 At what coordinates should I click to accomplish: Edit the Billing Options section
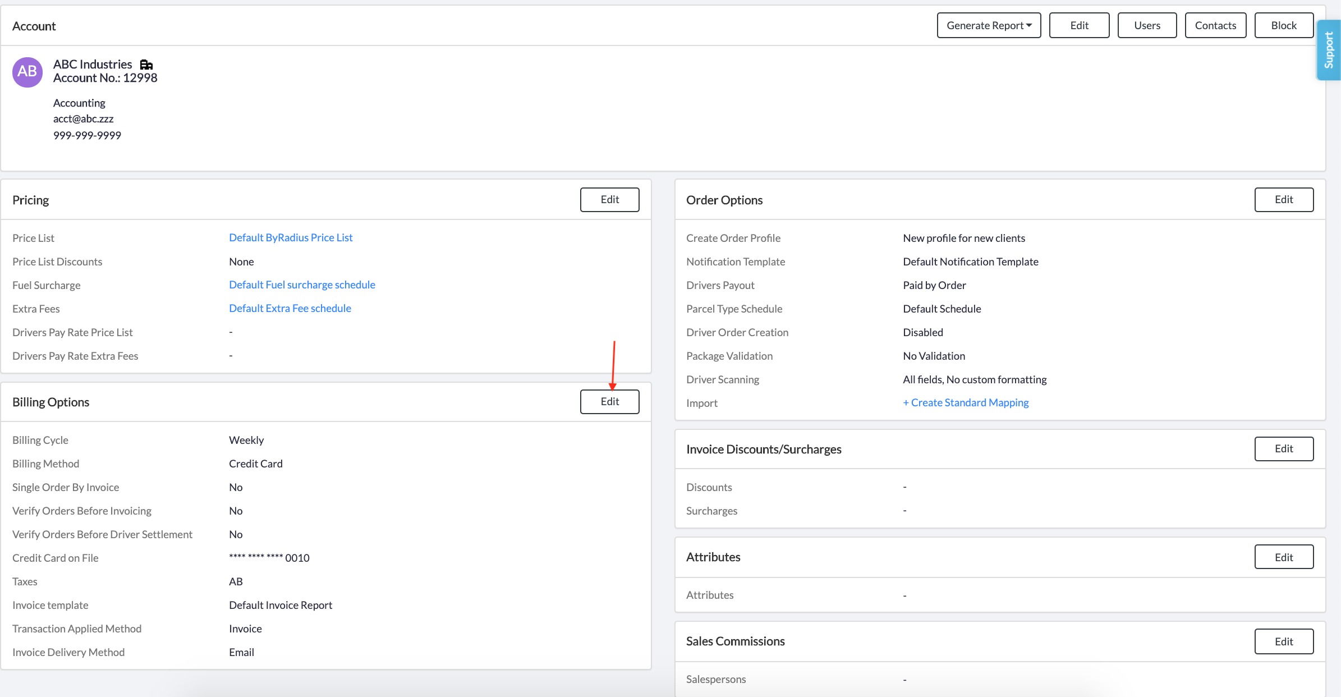point(609,402)
